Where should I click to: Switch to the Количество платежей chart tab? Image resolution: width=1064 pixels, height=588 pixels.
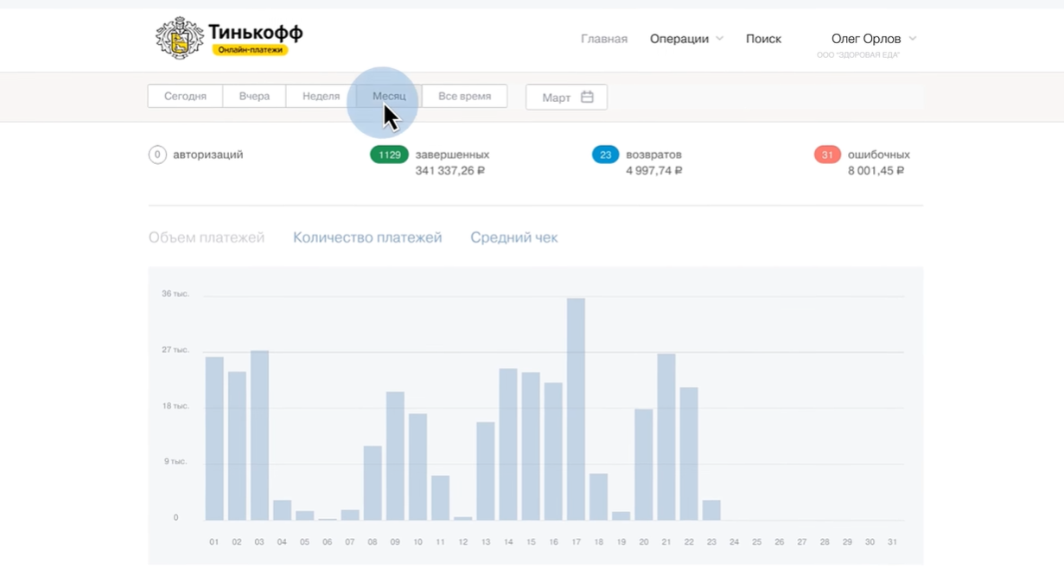click(367, 237)
